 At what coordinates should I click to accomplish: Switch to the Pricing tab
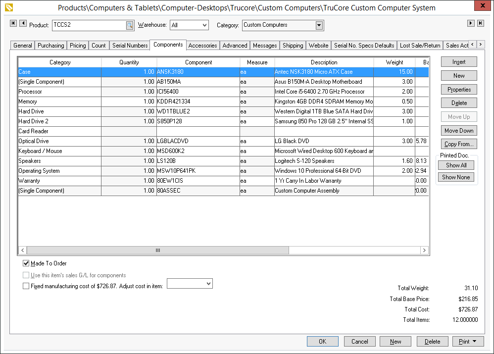click(78, 46)
